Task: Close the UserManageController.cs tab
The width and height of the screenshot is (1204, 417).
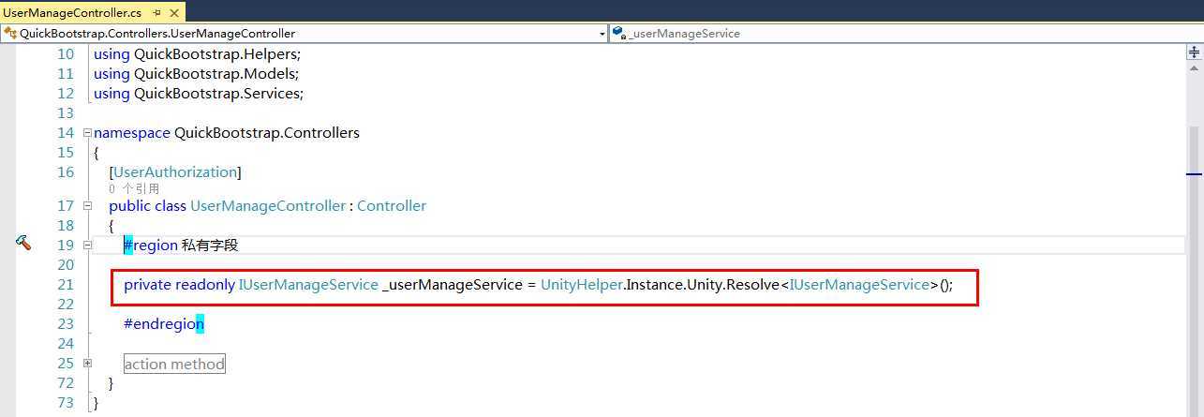Action: pyautogui.click(x=175, y=13)
